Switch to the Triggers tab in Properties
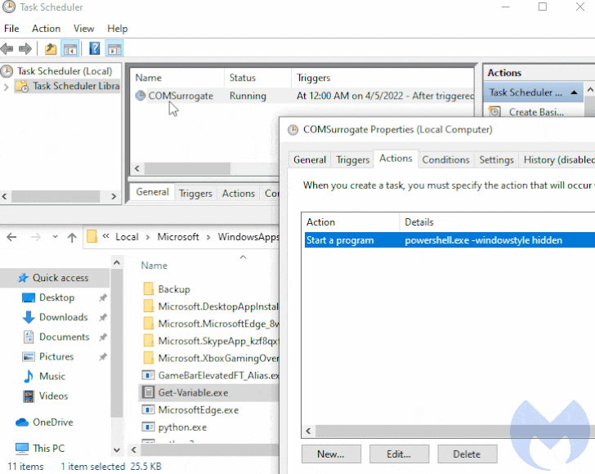 pos(352,159)
